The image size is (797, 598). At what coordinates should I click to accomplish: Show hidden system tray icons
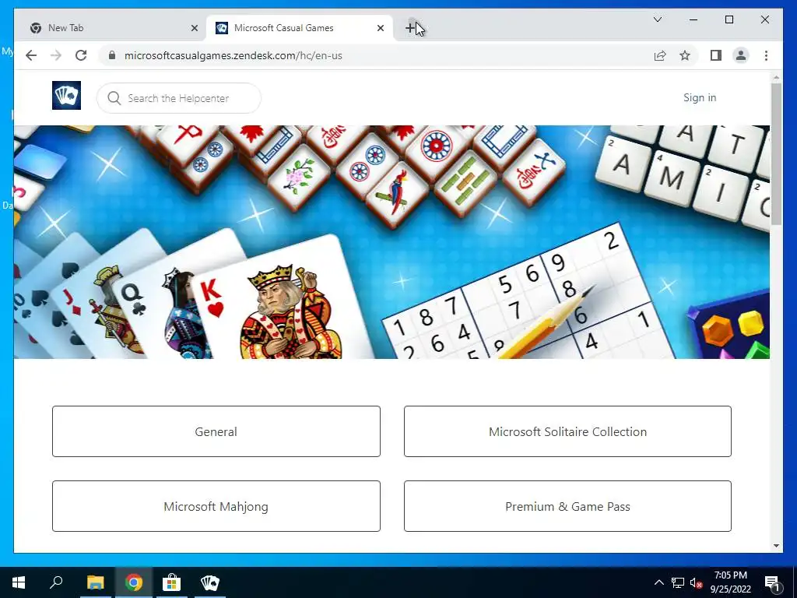pyautogui.click(x=658, y=582)
